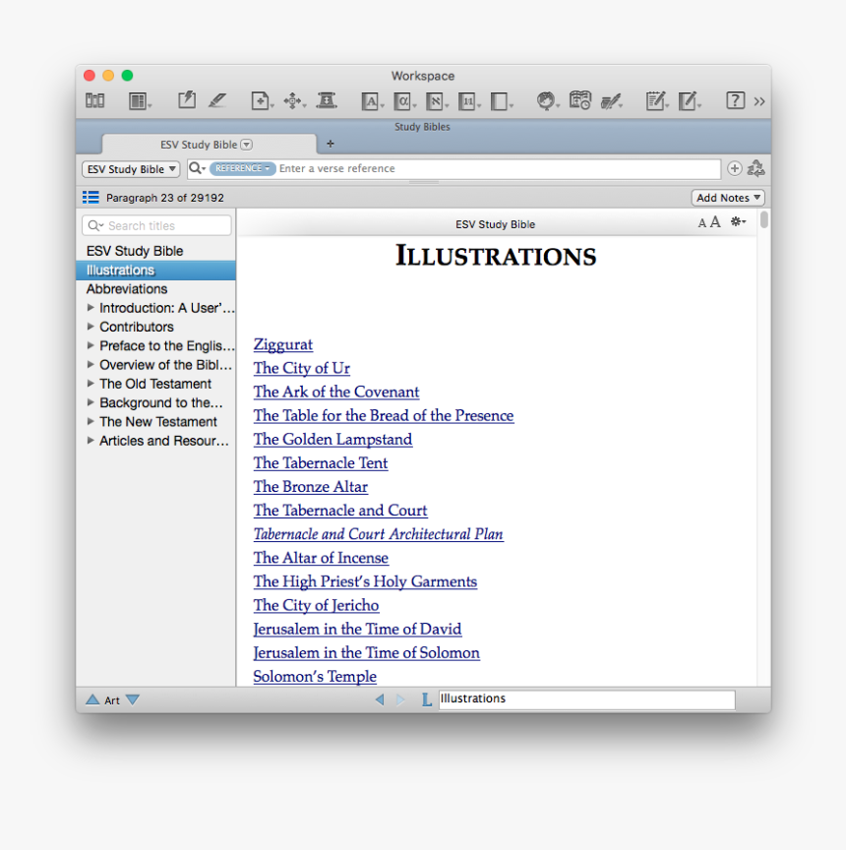Open The Golden Lampstand link
The height and width of the screenshot is (850, 846).
pos(332,439)
